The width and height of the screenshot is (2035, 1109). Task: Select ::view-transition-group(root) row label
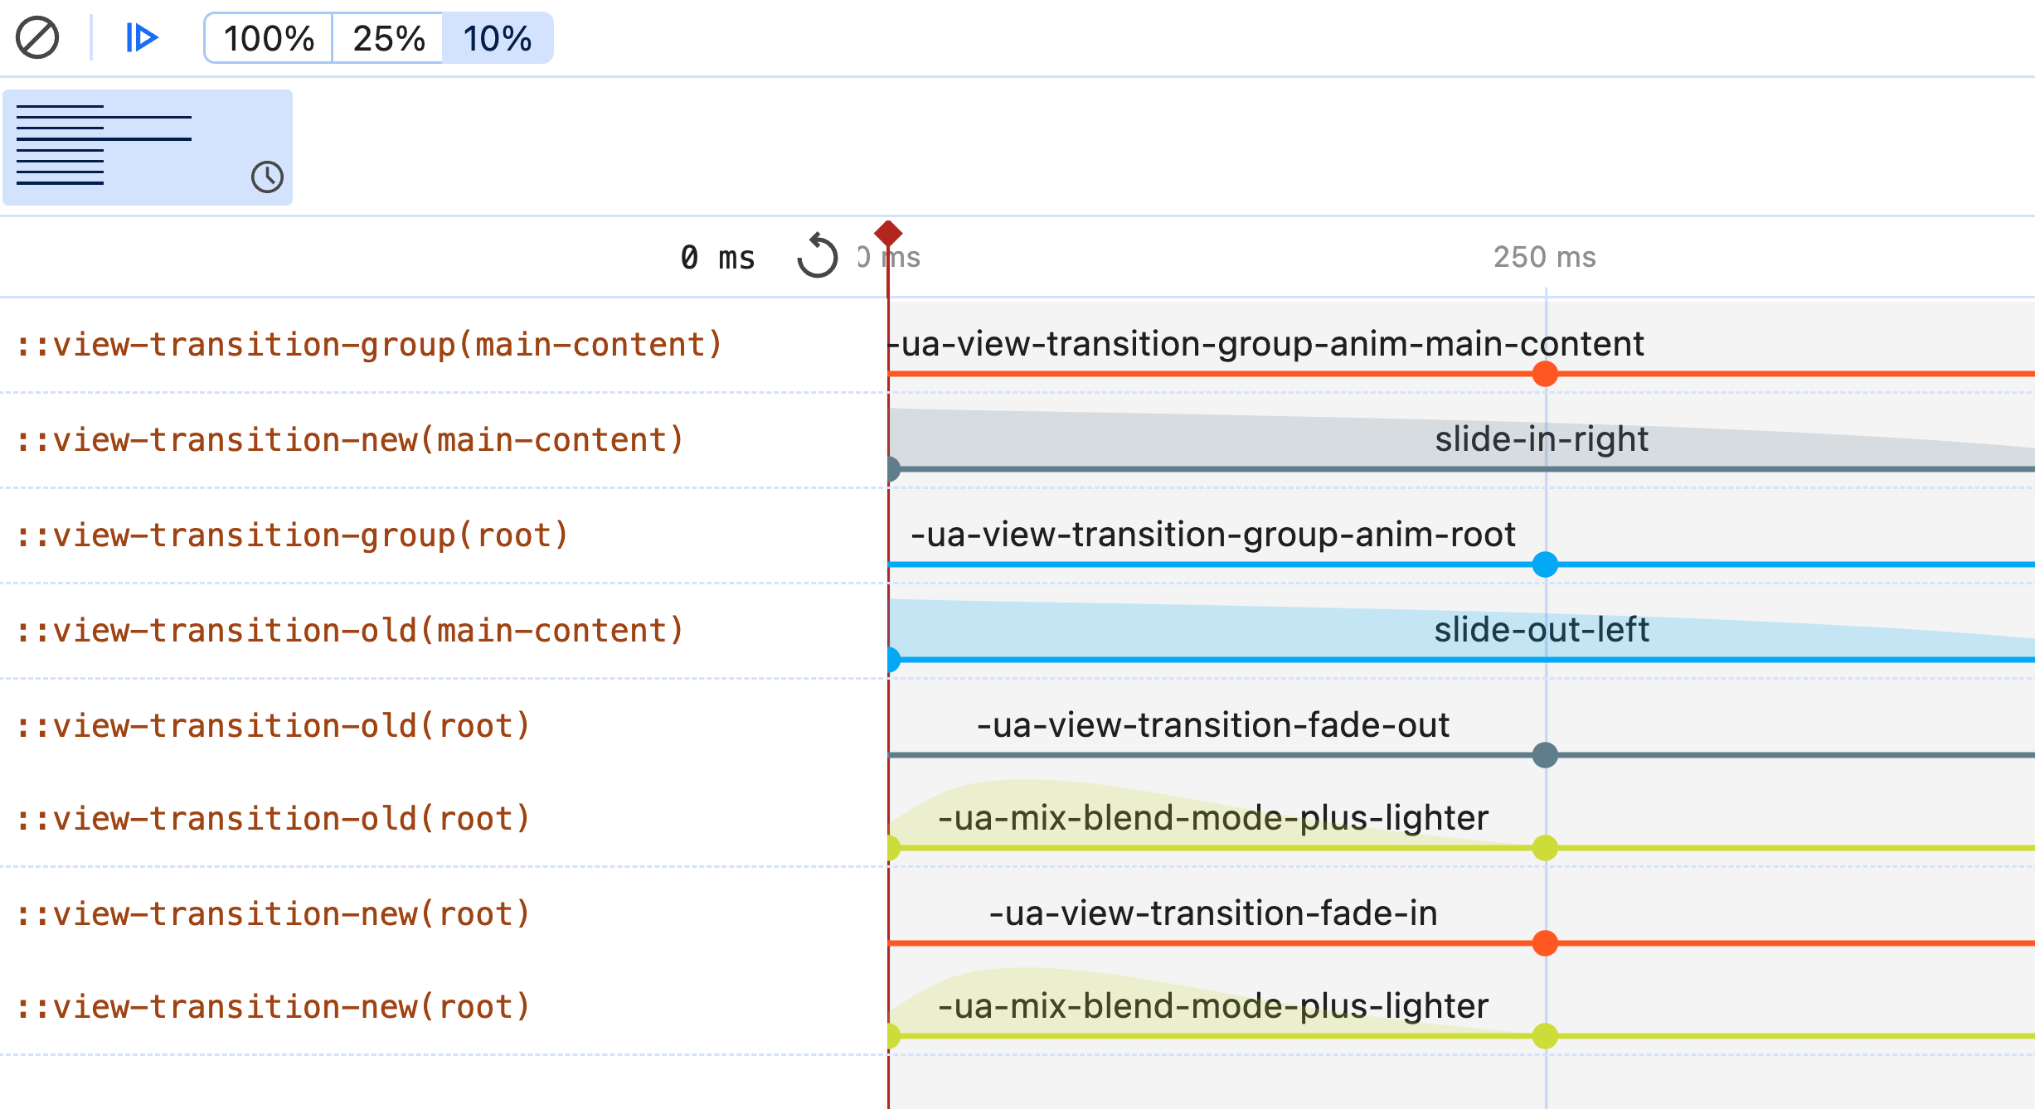coord(293,535)
